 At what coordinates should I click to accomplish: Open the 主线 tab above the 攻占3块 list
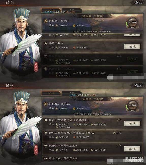(x=51, y=93)
